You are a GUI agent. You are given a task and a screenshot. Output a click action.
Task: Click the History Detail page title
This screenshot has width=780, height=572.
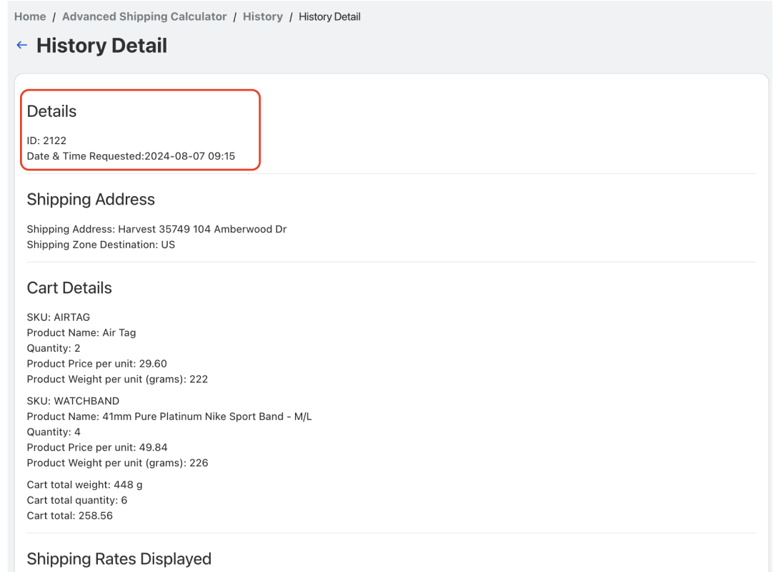[x=101, y=46]
